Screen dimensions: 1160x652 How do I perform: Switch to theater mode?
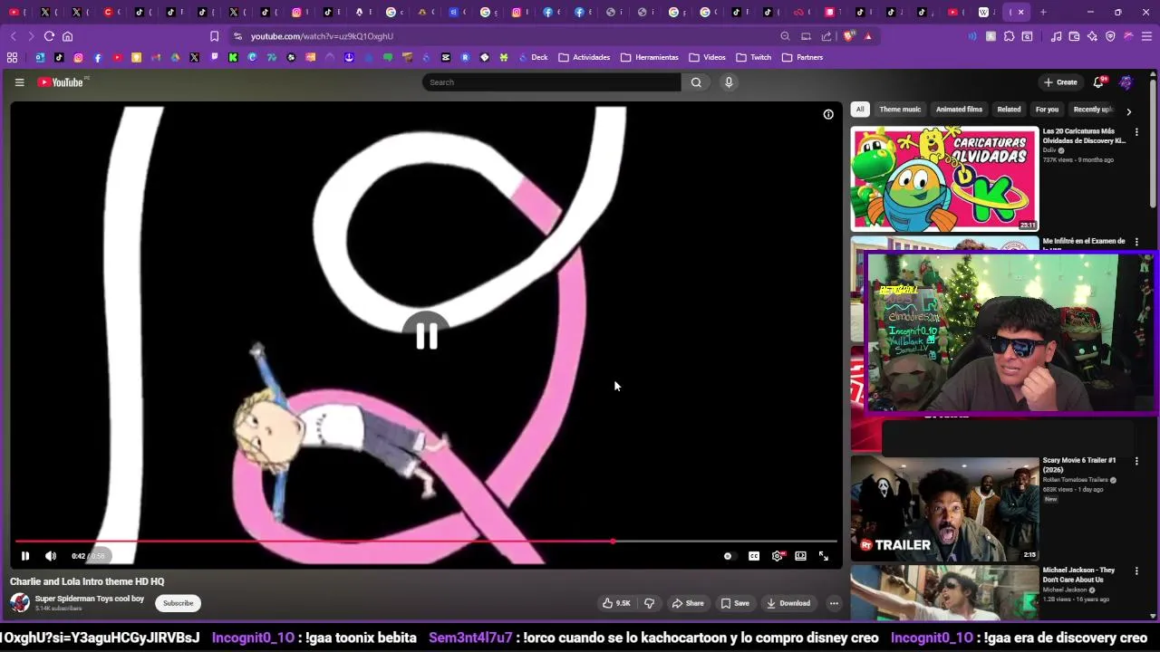point(800,556)
